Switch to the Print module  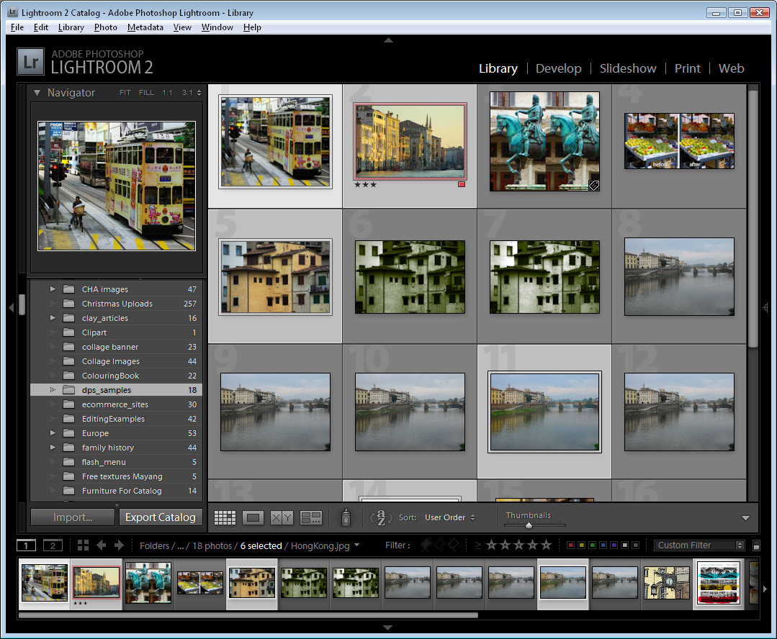point(687,68)
